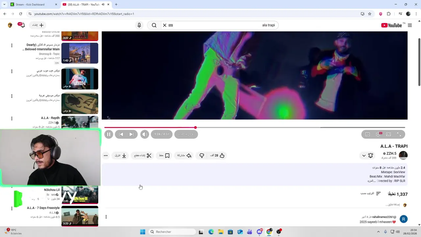421x237 pixels.
Task: Open YouTube home logo
Action: (391, 25)
